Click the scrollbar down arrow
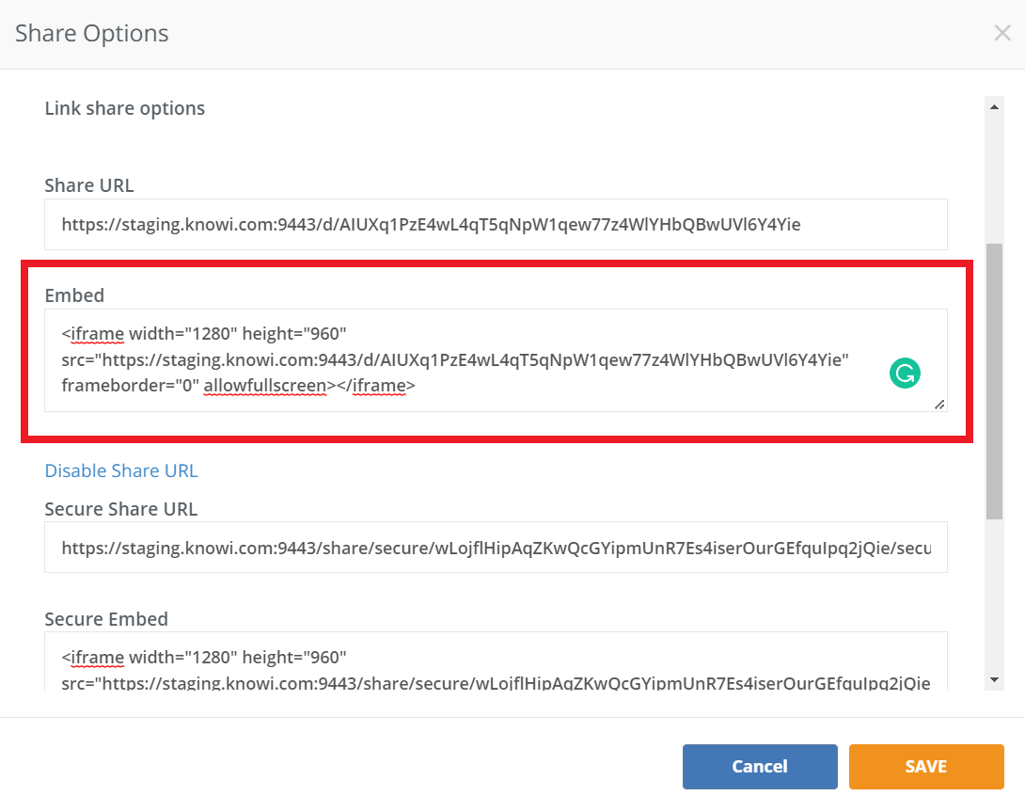The height and width of the screenshot is (812, 1025). pyautogui.click(x=994, y=679)
